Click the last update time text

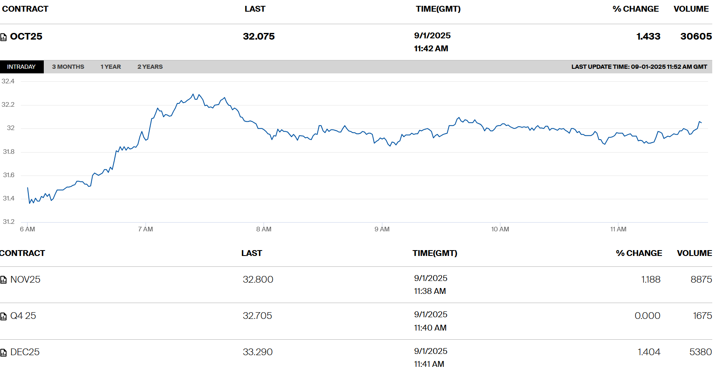pyautogui.click(x=639, y=67)
